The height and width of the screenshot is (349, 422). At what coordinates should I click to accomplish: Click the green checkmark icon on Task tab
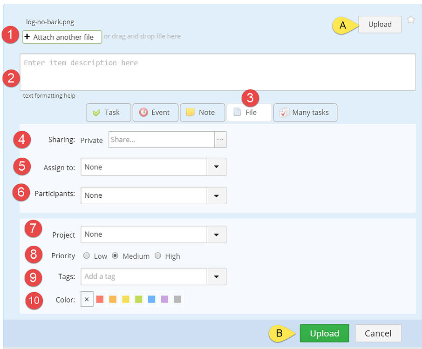click(96, 112)
